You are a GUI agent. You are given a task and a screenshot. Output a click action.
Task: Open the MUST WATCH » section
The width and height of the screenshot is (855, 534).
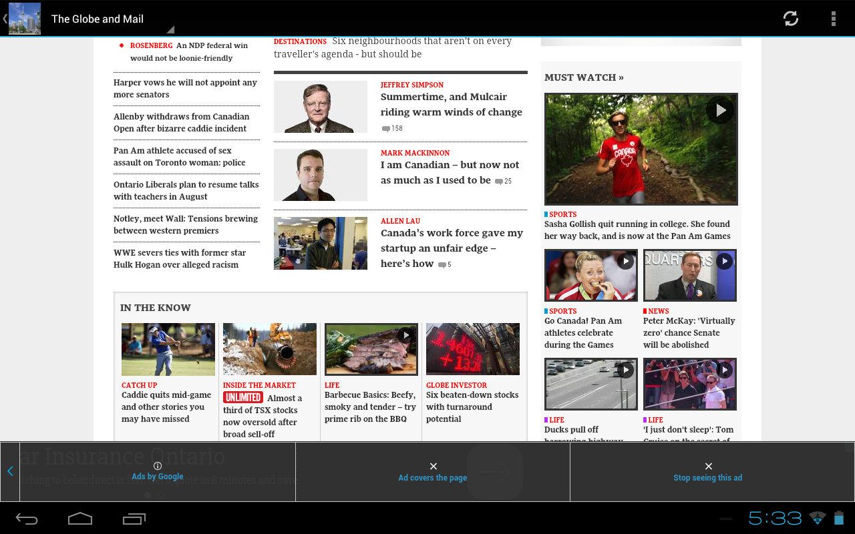(x=584, y=77)
